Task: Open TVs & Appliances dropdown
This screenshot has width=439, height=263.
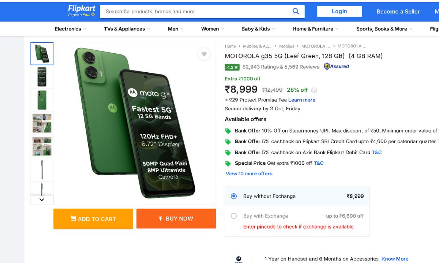Action: [127, 29]
